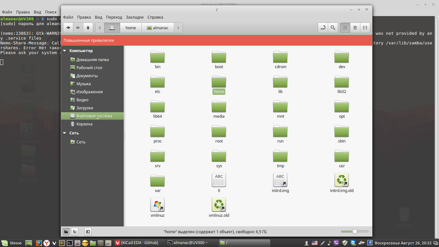
Task: Show tree view in the sidebar (bottom bar)
Action: tap(75, 232)
